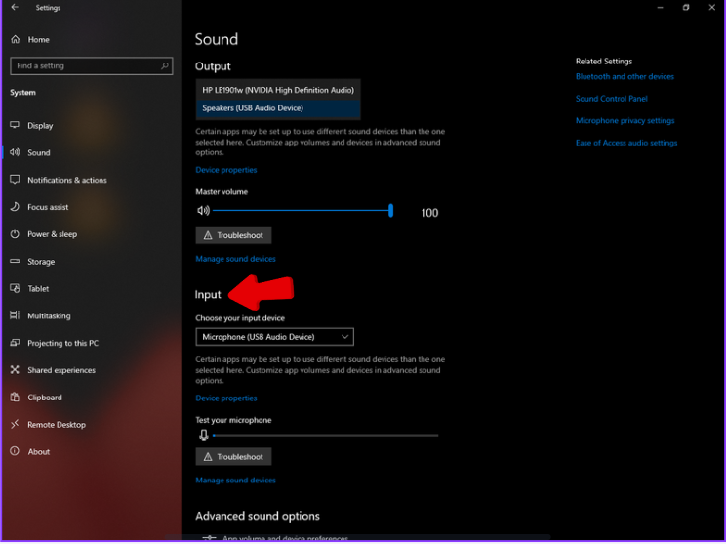This screenshot has width=726, height=544.
Task: Choose HP LE1901w NVIDIA output device
Action: [x=277, y=90]
